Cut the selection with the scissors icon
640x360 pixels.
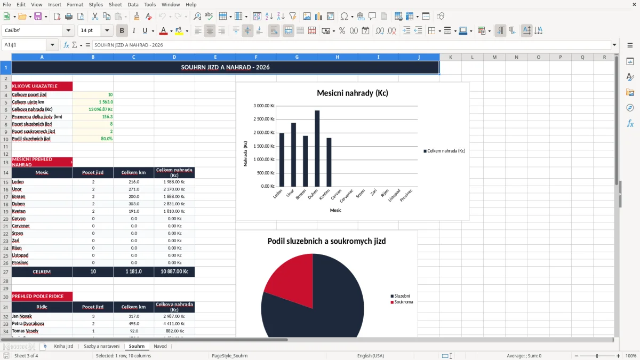click(x=94, y=17)
